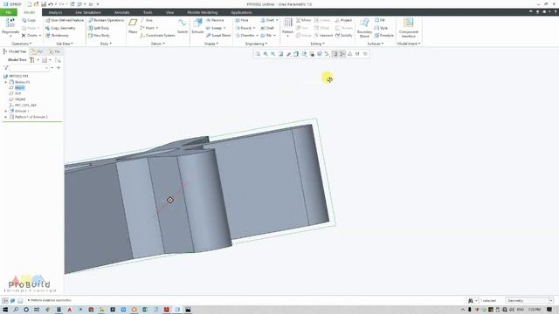The image size is (559, 314).
Task: Click User-Defined Feature
Action: tap(64, 20)
